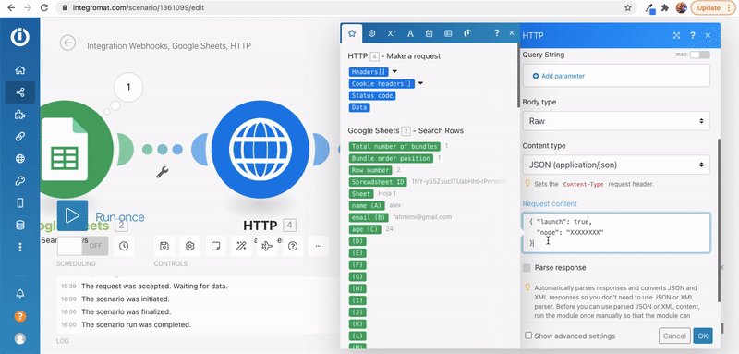Open Notes sticky note icon
This screenshot has height=354, width=739.
[x=215, y=246]
